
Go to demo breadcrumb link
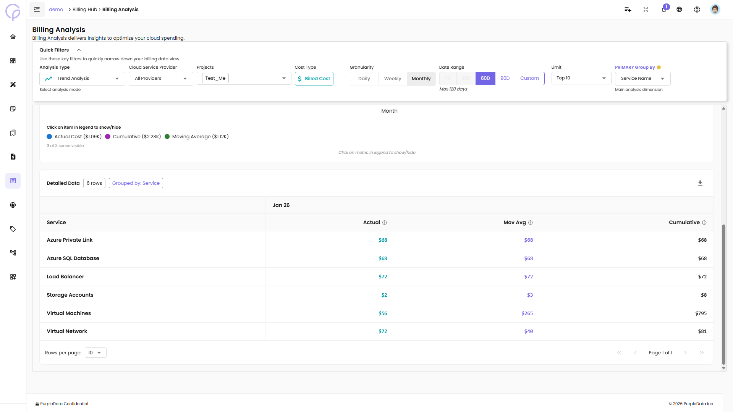[56, 10]
